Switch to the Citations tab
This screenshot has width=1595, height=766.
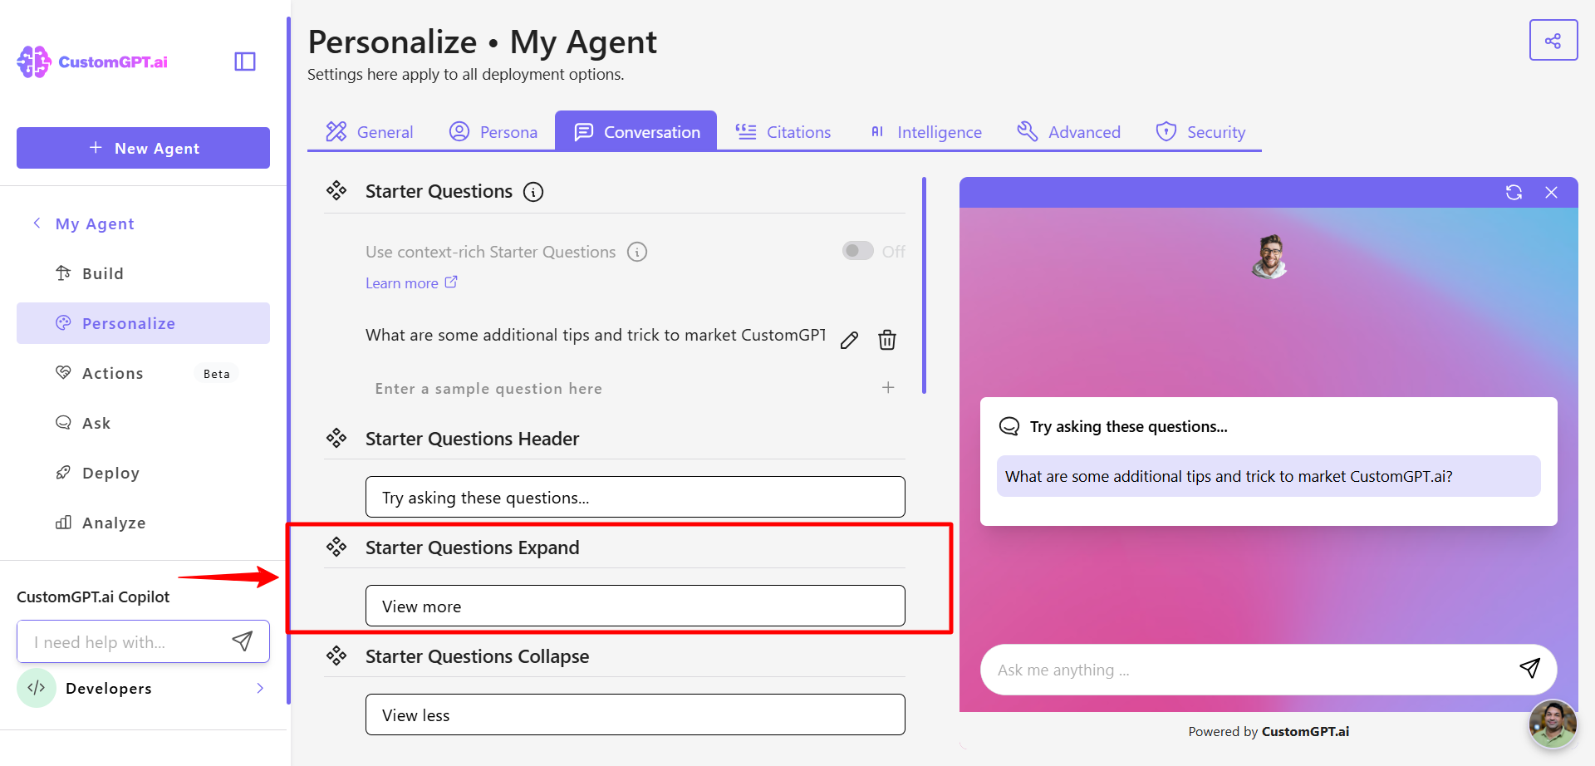[x=783, y=131]
